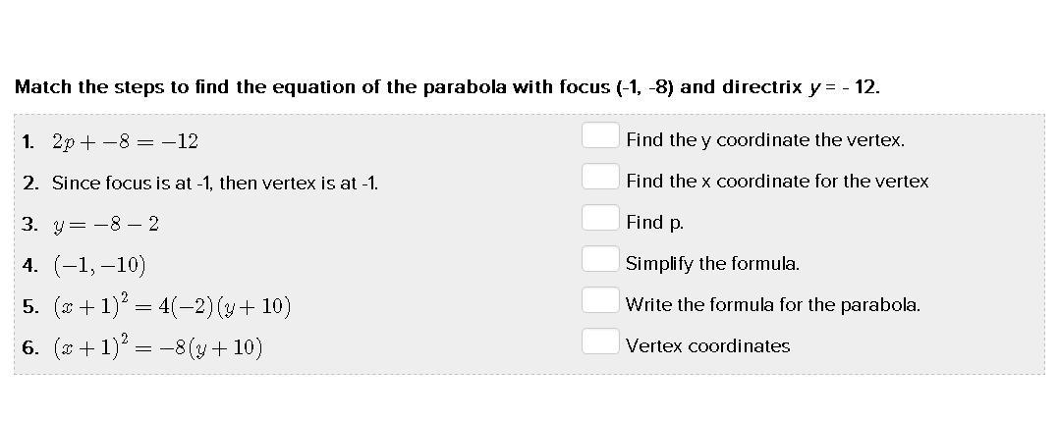Click the question heading about the parabola focus
The width and height of the screenshot is (1059, 421).
tap(448, 87)
